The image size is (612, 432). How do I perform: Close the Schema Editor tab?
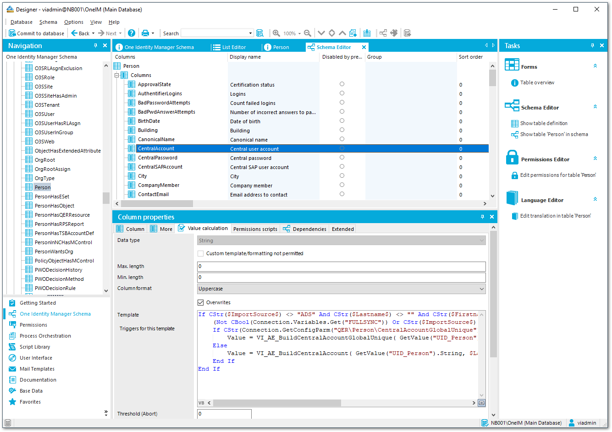pos(364,47)
